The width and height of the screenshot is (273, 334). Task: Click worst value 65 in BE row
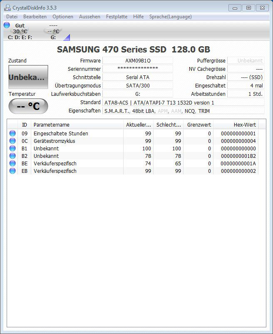click(x=178, y=163)
